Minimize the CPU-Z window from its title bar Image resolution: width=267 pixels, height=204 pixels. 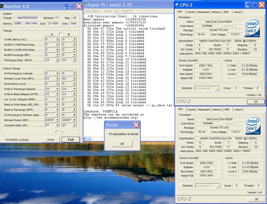pos(248,5)
